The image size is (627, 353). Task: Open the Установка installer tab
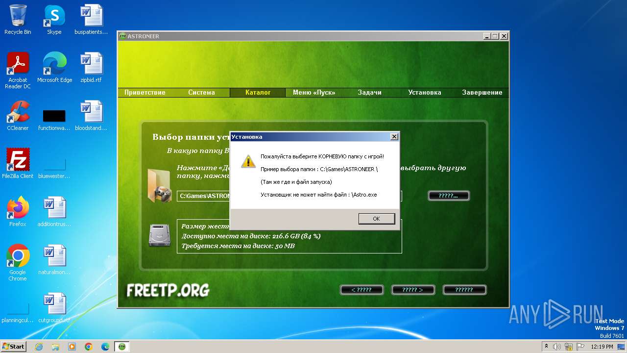pyautogui.click(x=425, y=92)
